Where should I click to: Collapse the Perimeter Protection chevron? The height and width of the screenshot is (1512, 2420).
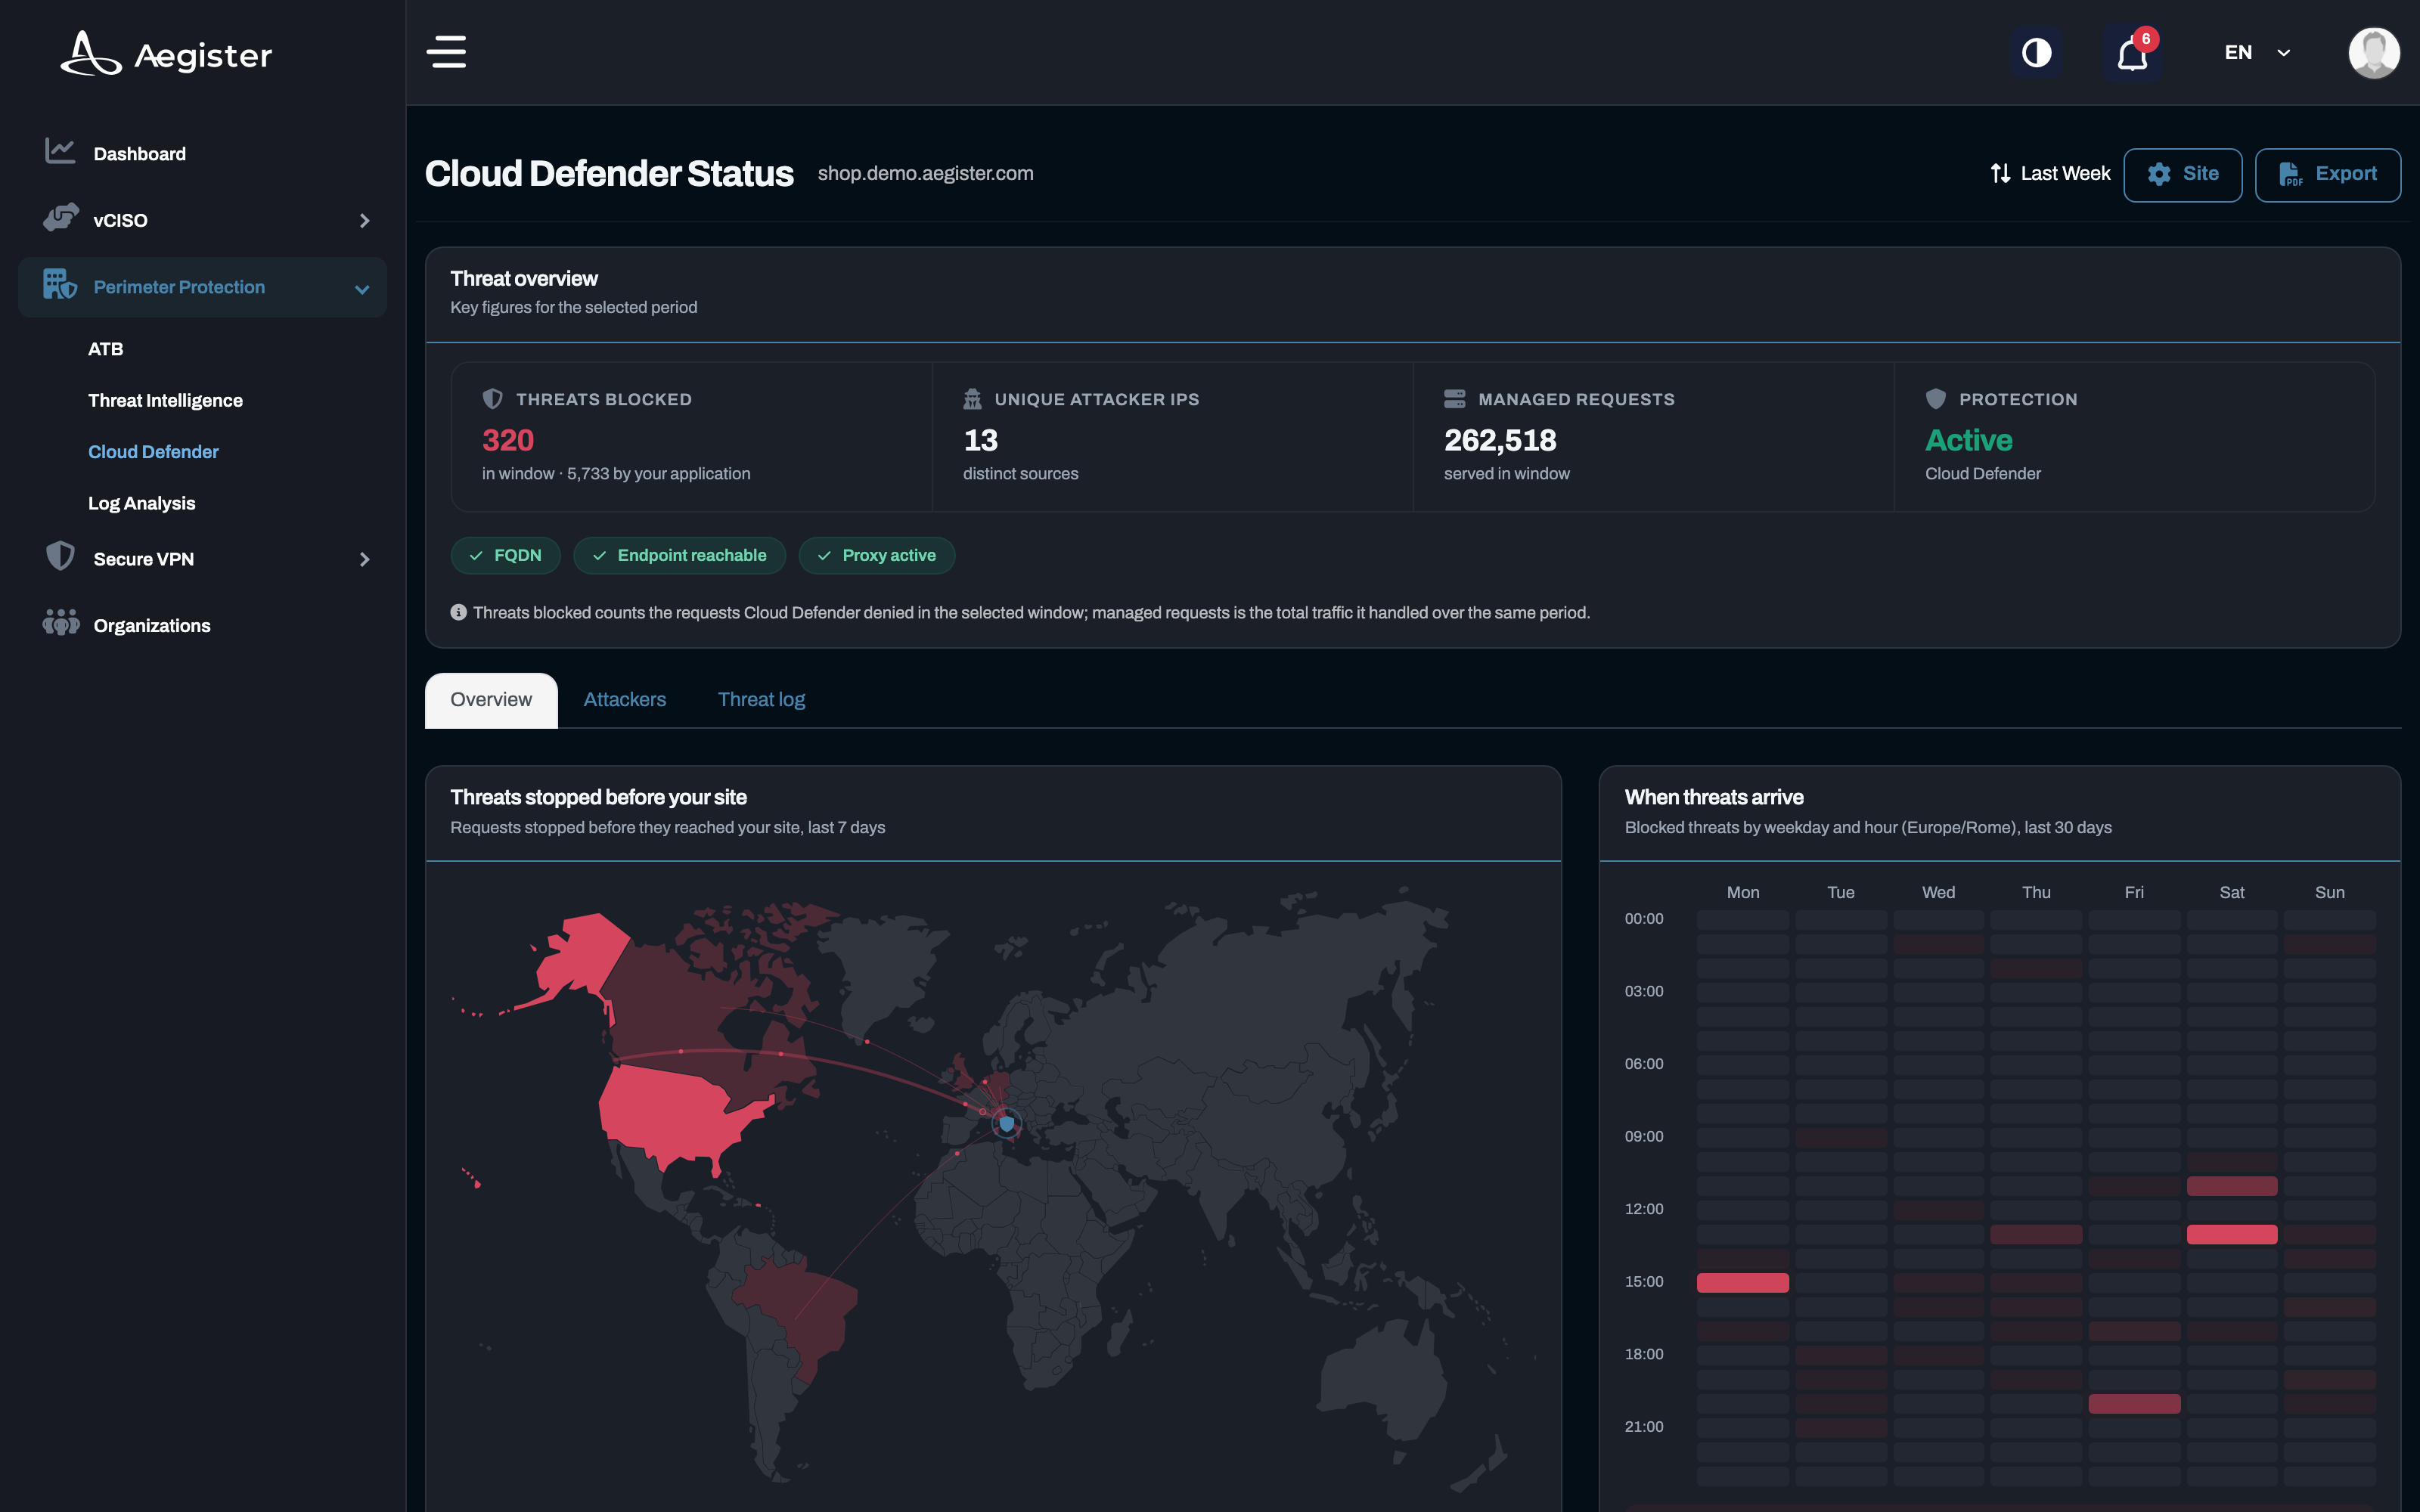click(362, 289)
